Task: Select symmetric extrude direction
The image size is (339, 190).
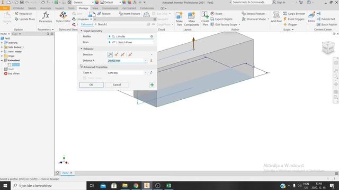Action: 122,54
